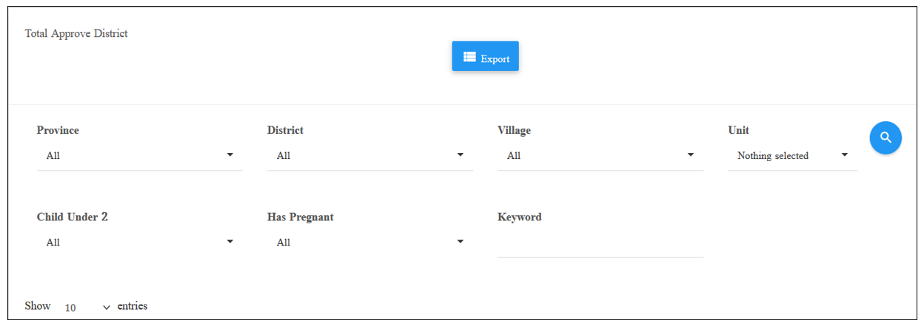The height and width of the screenshot is (329, 924).
Task: Click the Village dropdown caret arrow
Action: click(690, 155)
